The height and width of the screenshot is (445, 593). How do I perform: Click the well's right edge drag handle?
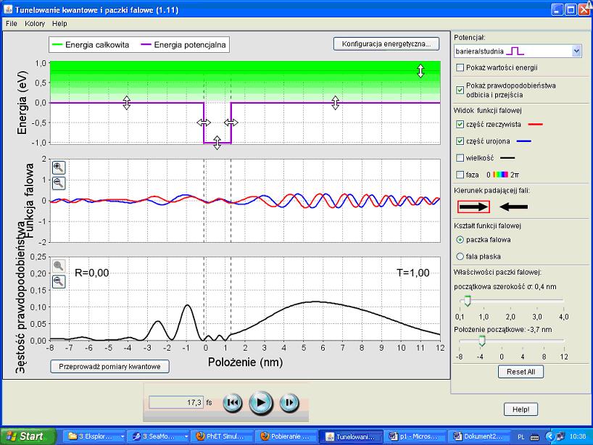(x=231, y=122)
